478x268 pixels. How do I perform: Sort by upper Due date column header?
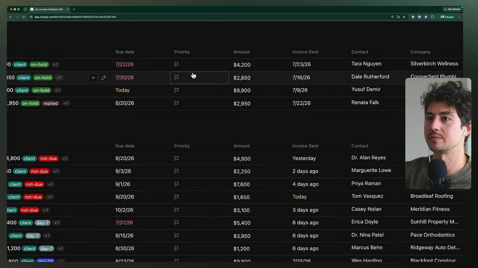[x=125, y=52]
